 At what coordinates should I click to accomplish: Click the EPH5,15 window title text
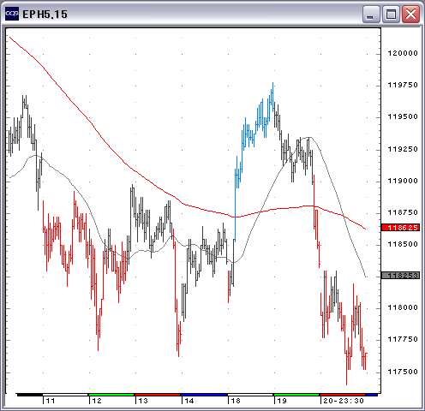[45, 15]
